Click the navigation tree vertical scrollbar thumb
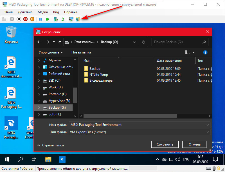This screenshot has height=172, width=225. pyautogui.click(x=75, y=95)
